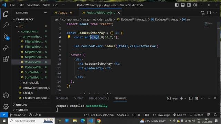This screenshot has width=221, height=124.
Task: Change UTF-8 file encoding
Action: tap(136, 115)
